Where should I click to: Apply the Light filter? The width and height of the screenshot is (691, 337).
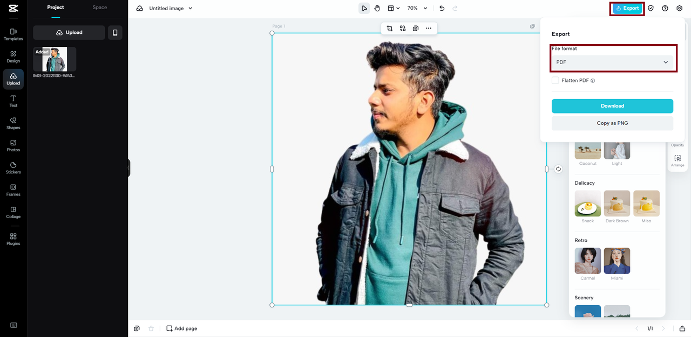(617, 151)
